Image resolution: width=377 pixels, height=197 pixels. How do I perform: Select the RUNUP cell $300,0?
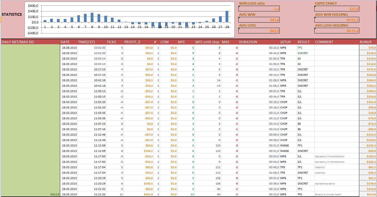pos(368,80)
